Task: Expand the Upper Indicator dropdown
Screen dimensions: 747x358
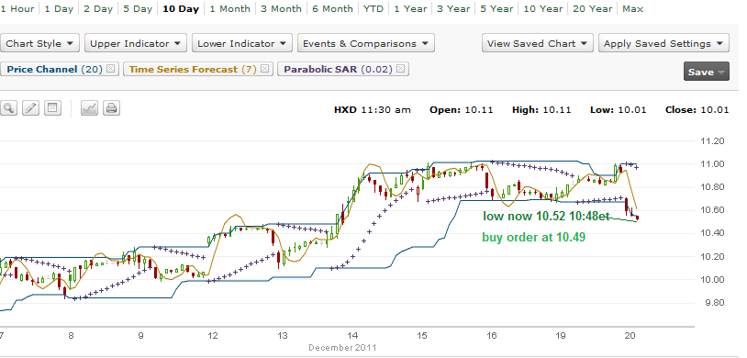Action: tap(136, 43)
